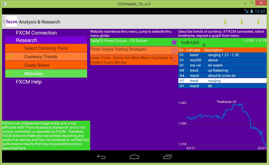Expand the FXCM Help section

point(46,82)
